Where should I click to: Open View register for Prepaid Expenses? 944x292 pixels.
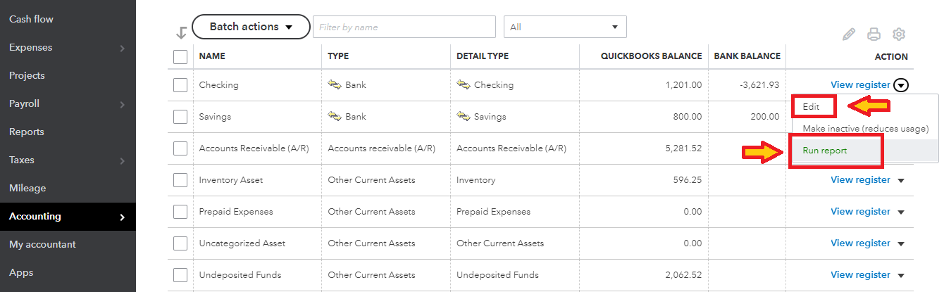860,211
